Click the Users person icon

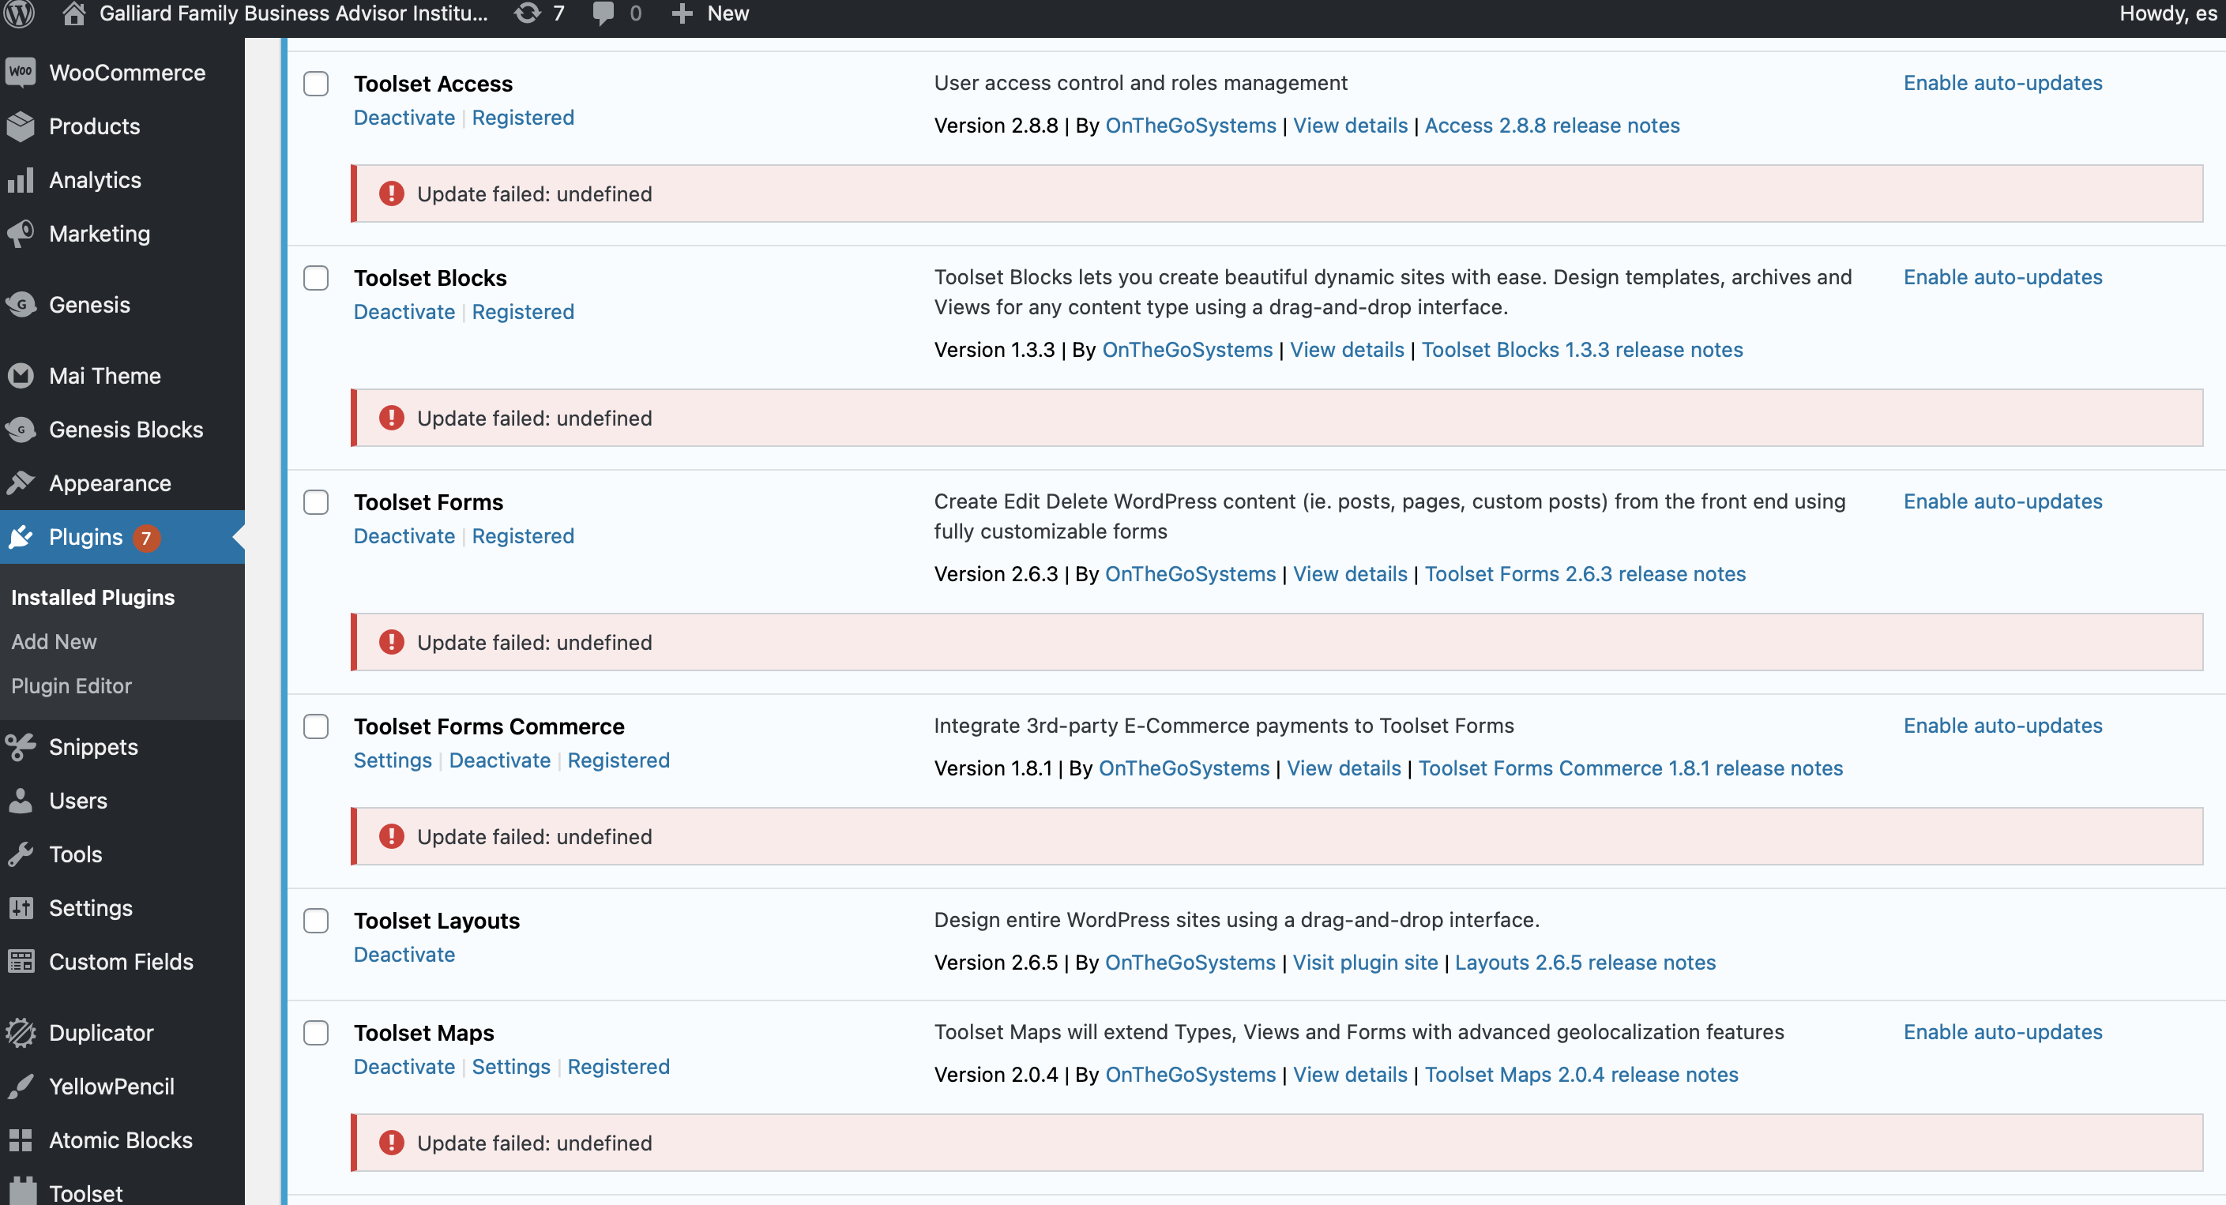pyautogui.click(x=21, y=800)
